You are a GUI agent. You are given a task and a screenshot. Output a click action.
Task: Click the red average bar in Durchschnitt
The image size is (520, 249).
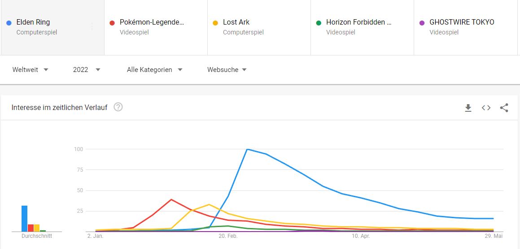[x=31, y=228]
